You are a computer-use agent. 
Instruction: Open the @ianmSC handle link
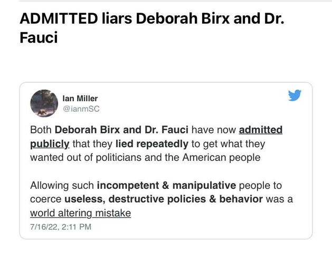(x=81, y=109)
